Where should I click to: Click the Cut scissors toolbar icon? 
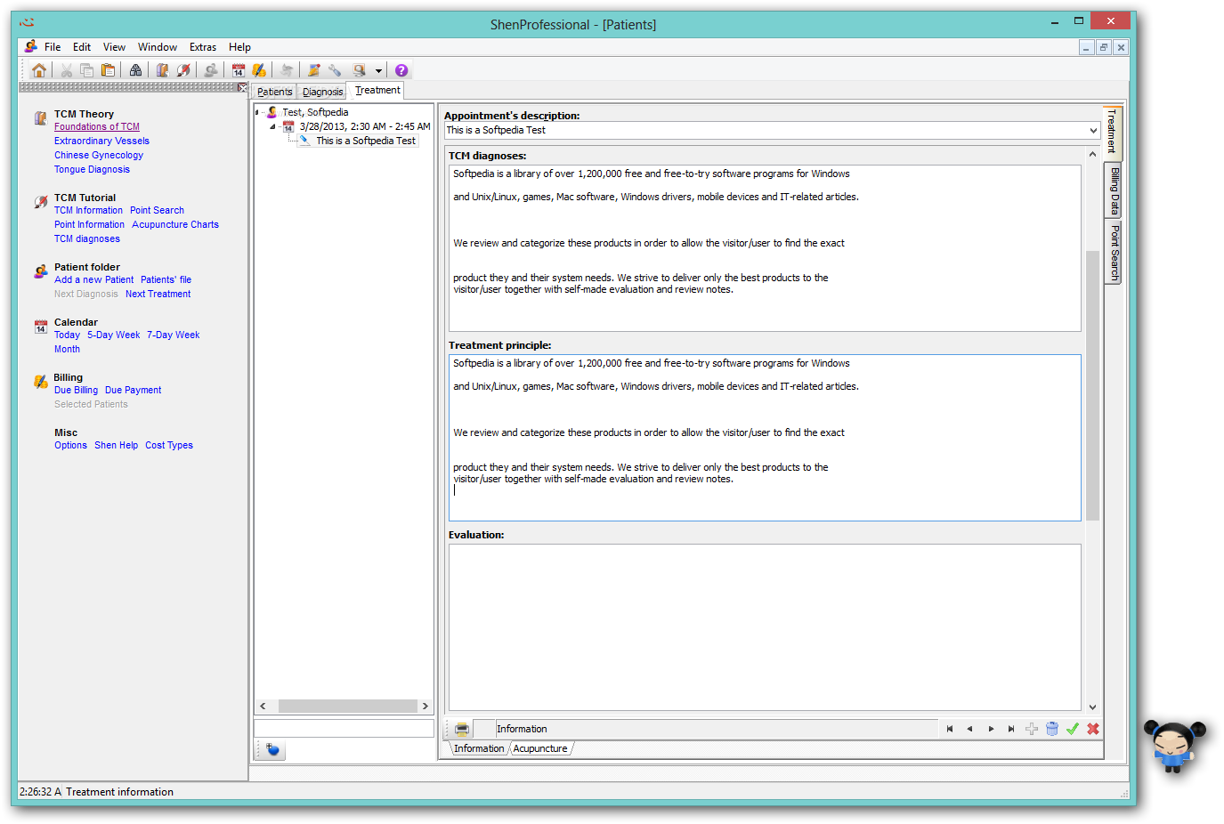coord(67,70)
